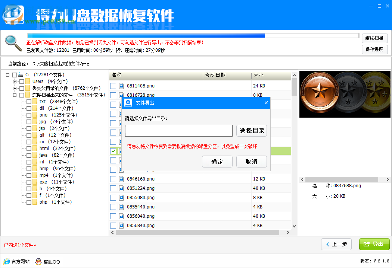
Task: Click the scan progress bar at top
Action: (187, 35)
